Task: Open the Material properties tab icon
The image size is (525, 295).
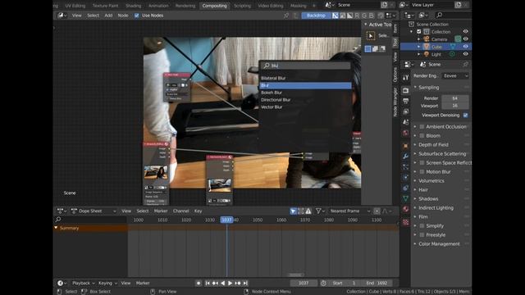Action: click(x=406, y=209)
